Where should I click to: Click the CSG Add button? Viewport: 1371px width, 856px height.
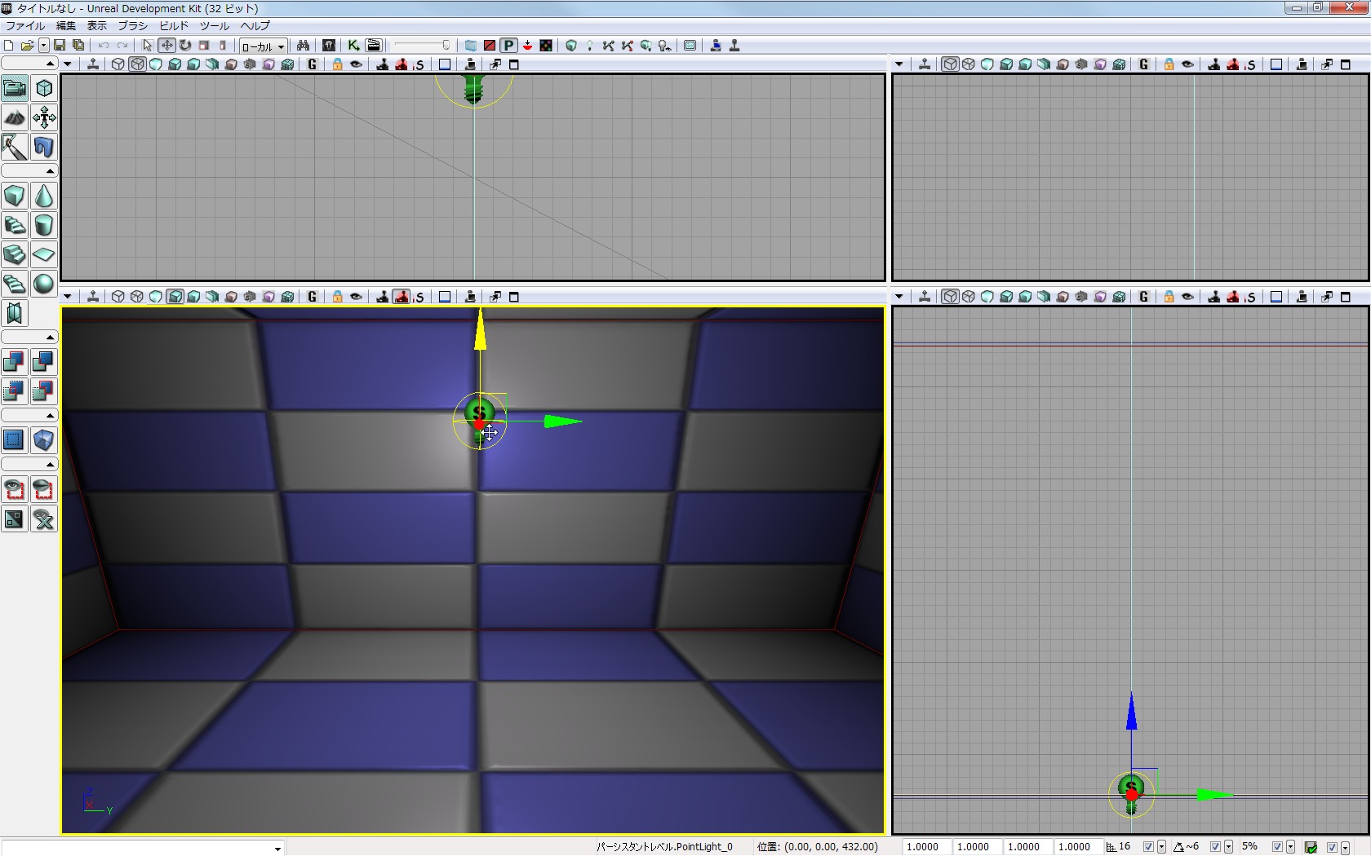[15, 361]
